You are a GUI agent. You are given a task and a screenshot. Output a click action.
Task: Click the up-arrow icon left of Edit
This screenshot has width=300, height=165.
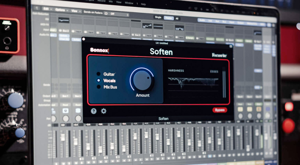pyautogui.click(x=37, y=8)
